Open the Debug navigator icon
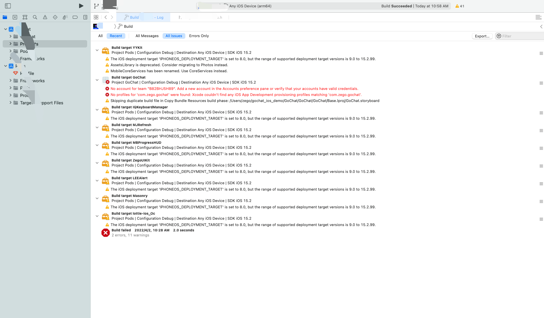Screen dimensions: 544x318 [65, 17]
